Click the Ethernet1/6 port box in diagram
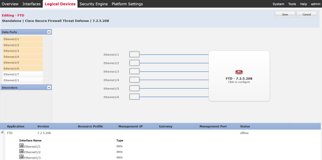 coord(134,97)
